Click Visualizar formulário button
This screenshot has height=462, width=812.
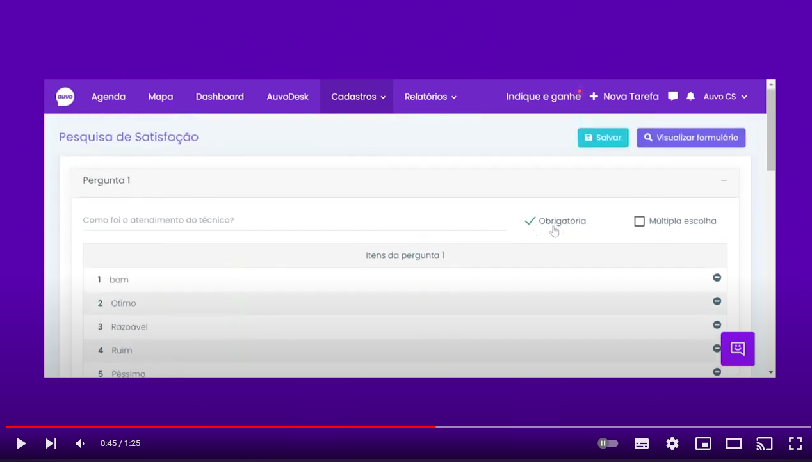tap(690, 138)
